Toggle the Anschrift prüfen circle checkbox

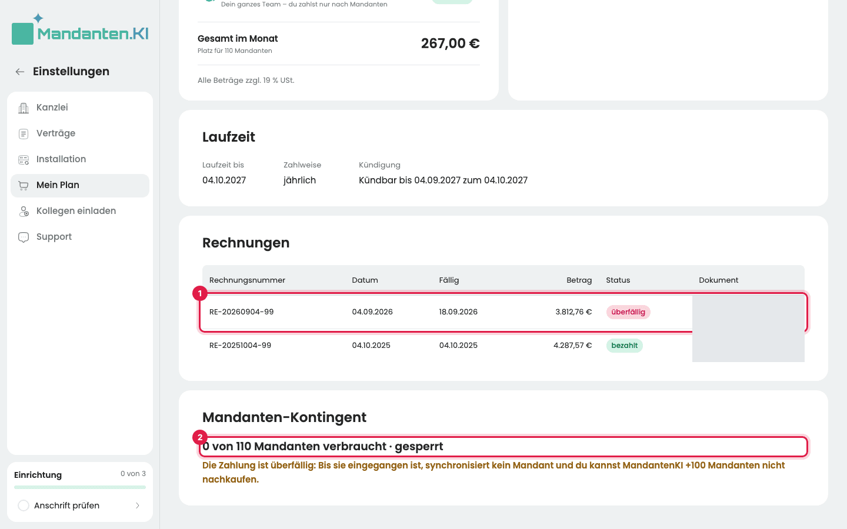24,505
